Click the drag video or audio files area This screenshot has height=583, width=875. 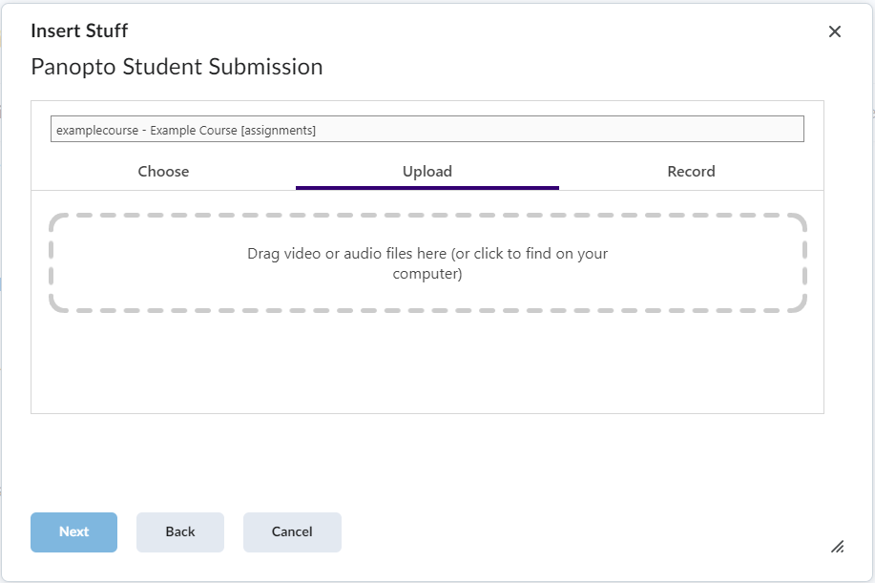pos(427,262)
